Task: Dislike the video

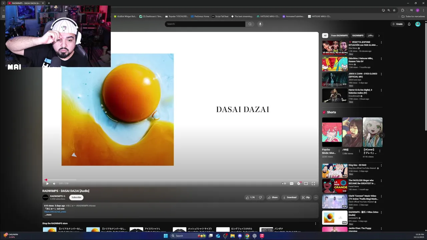Action: point(261,197)
